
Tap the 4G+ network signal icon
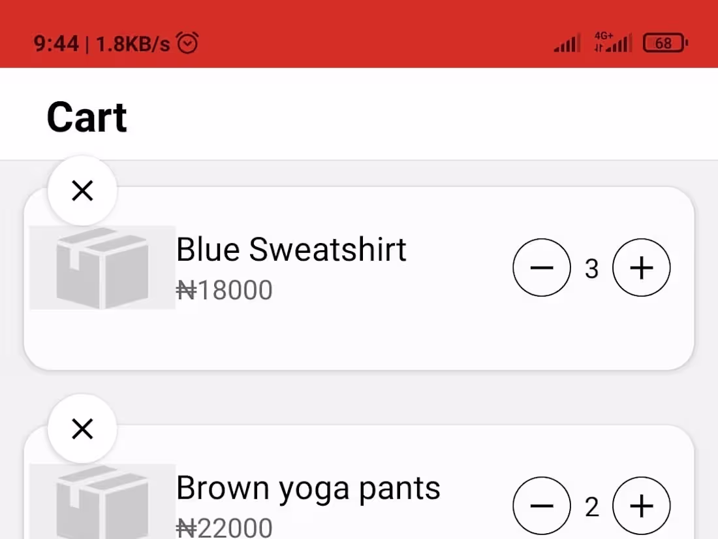coord(614,42)
